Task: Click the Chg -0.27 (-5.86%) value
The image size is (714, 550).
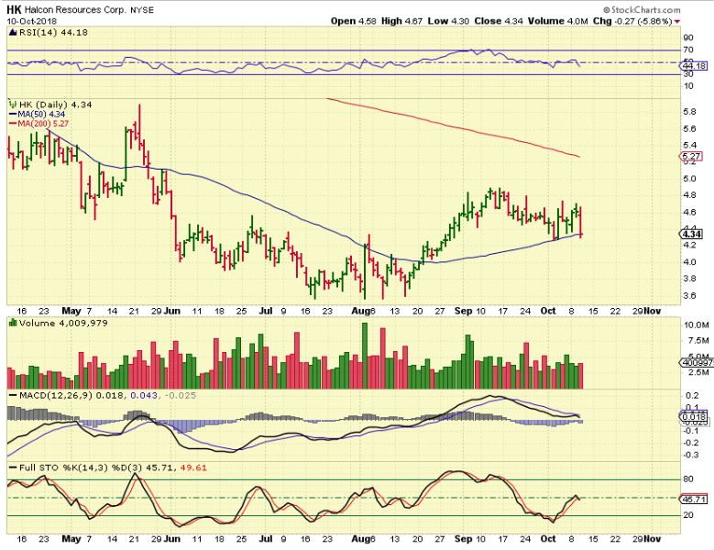Action: [632, 21]
